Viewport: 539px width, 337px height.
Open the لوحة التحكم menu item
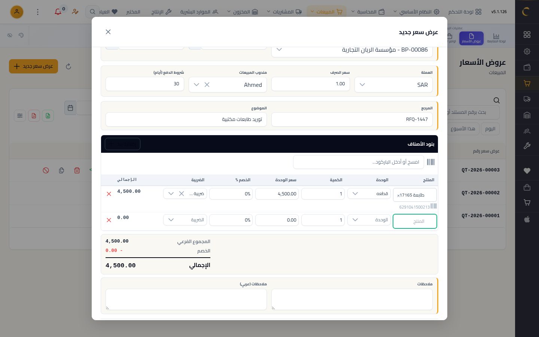tap(465, 12)
